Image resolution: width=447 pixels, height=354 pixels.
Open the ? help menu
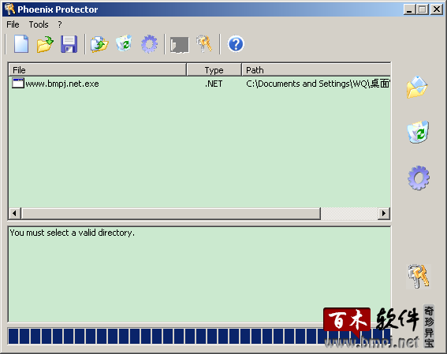point(60,24)
